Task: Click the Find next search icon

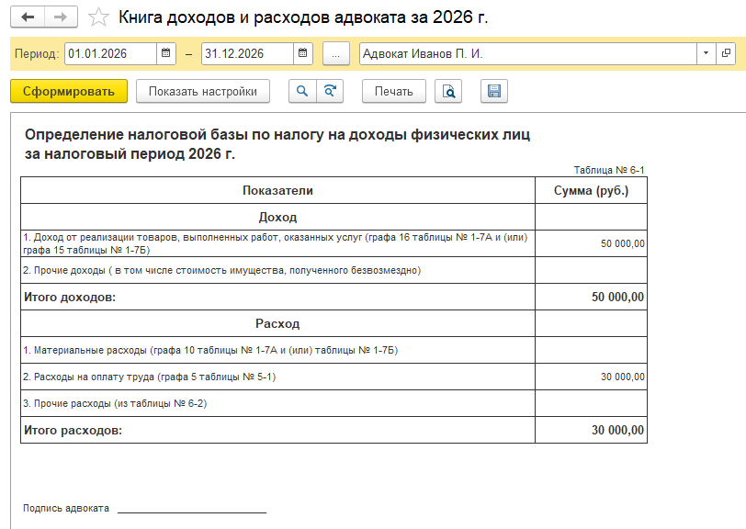Action: [x=328, y=91]
